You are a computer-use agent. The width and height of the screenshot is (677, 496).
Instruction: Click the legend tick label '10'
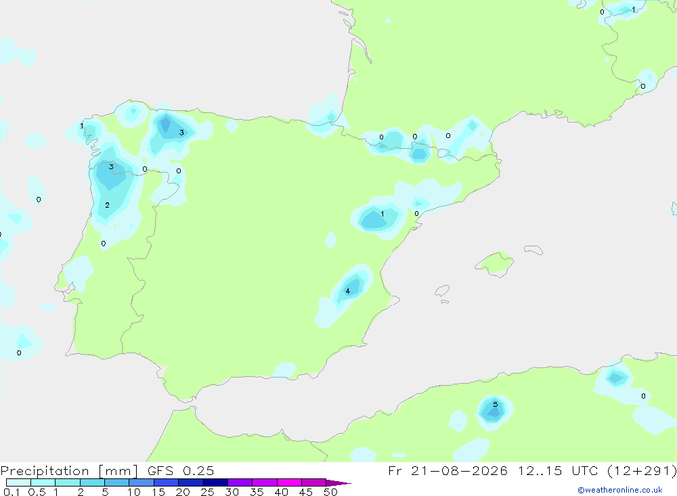pyautogui.click(x=133, y=492)
